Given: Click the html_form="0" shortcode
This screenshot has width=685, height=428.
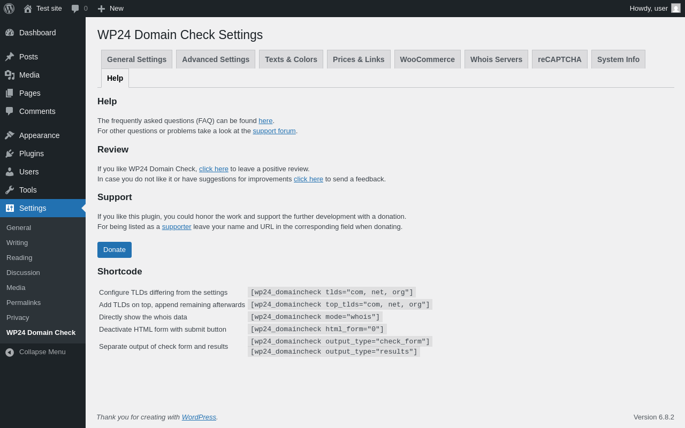Looking at the screenshot, I should tap(317, 329).
